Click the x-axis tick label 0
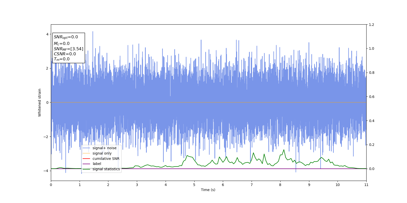This screenshot has height=203, width=407. [x=51, y=185]
